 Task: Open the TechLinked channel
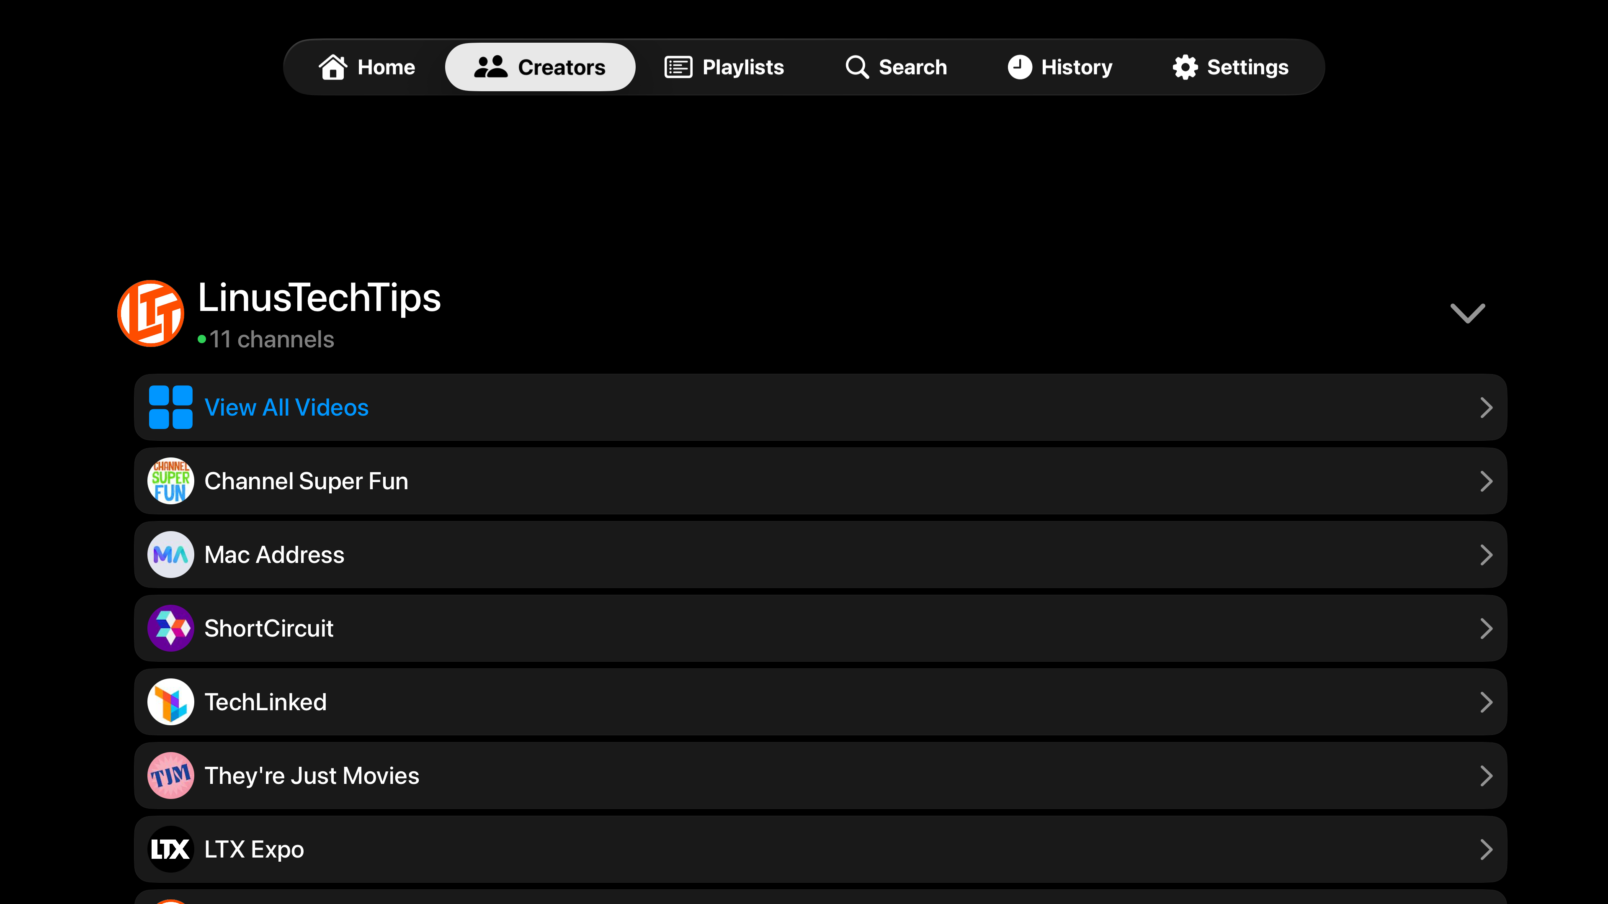(820, 702)
